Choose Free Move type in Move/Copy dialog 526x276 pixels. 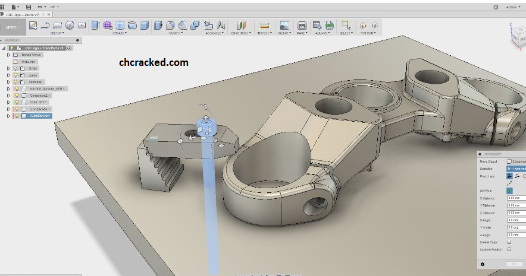click(x=509, y=176)
